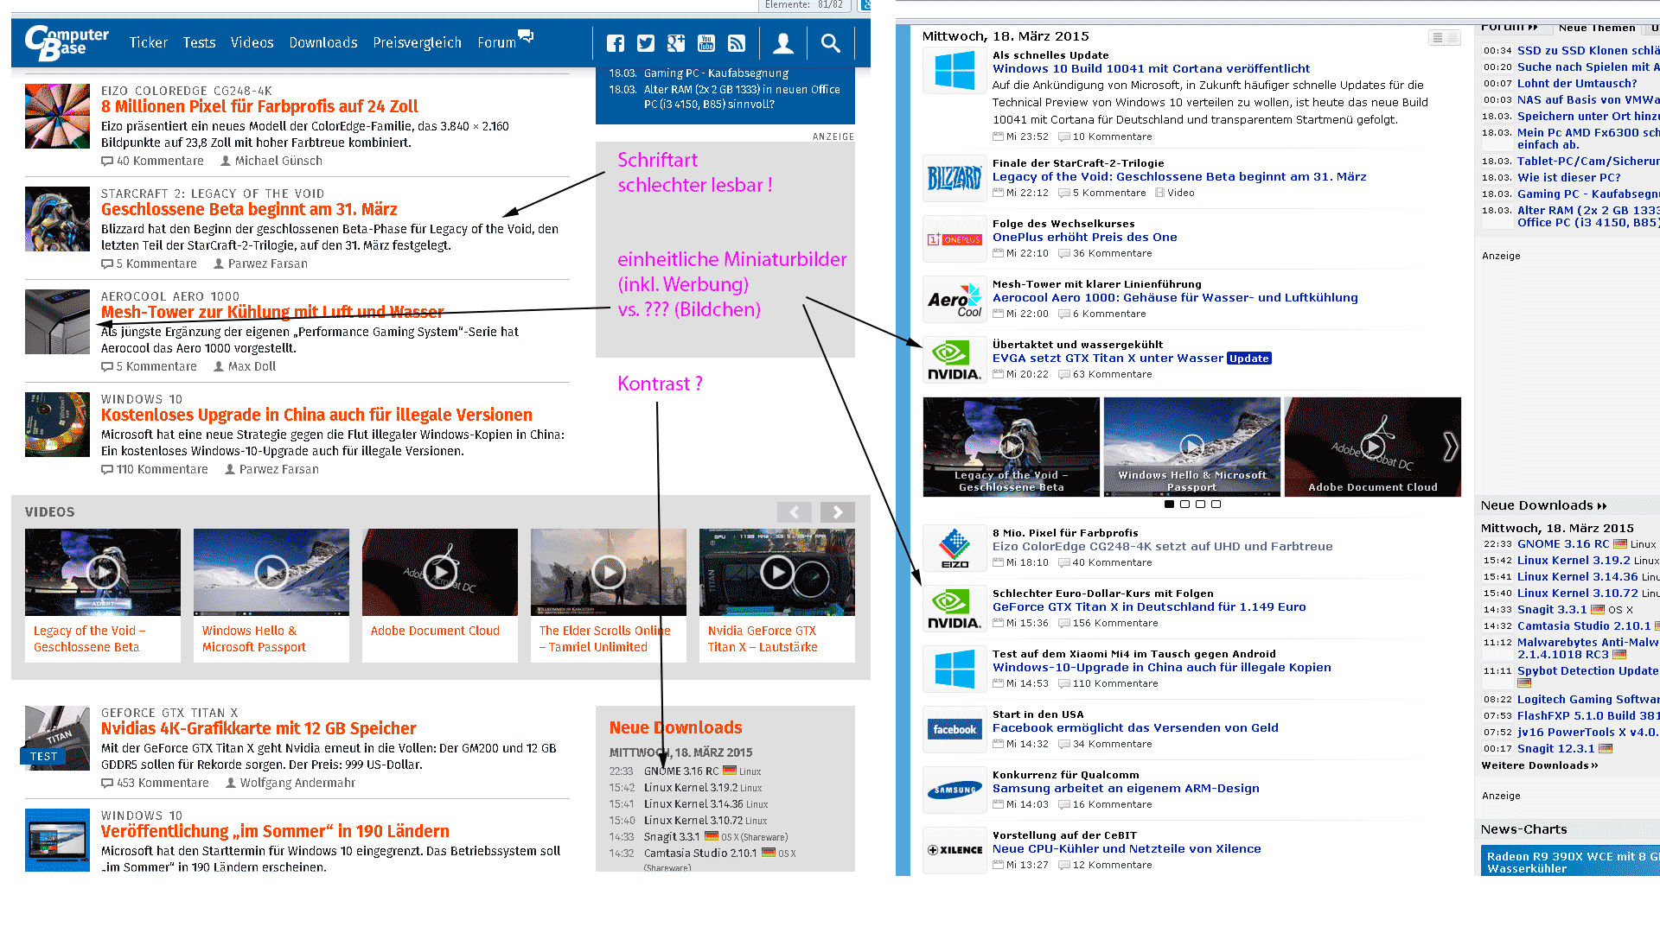
Task: Open the Downloads menu item
Action: point(322,43)
